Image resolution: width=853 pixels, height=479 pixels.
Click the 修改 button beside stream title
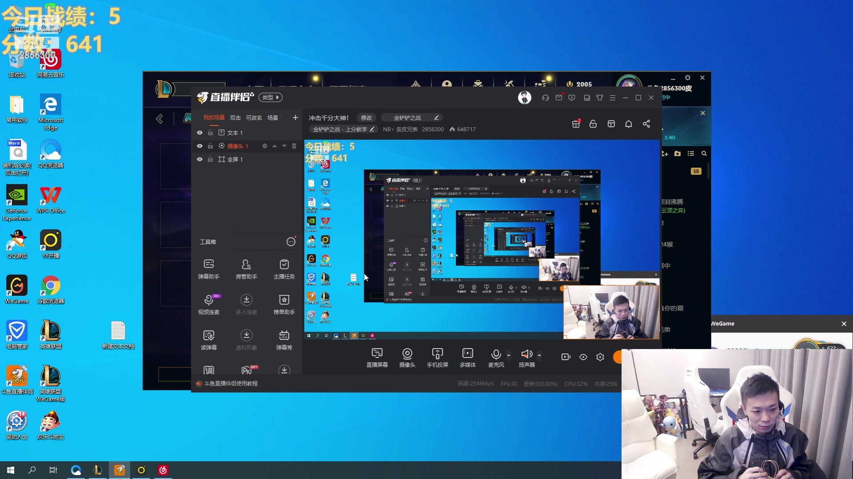(x=366, y=118)
